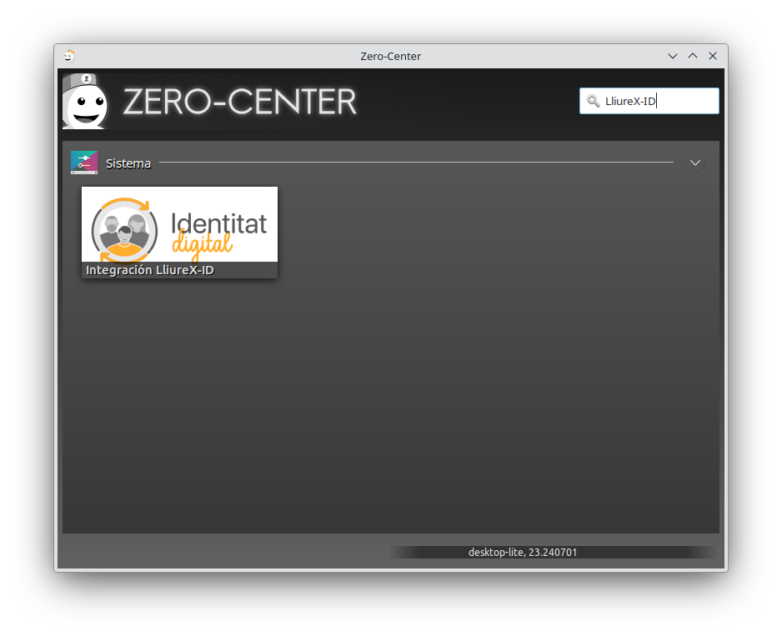Click the orange digital text on the tile
This screenshot has width=782, height=636.
[x=203, y=245]
